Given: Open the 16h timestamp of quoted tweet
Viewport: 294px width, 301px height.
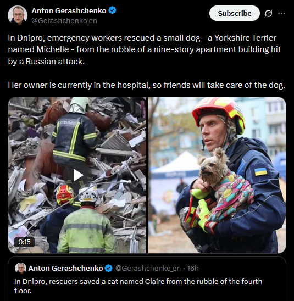Looking at the screenshot, I should 193,268.
